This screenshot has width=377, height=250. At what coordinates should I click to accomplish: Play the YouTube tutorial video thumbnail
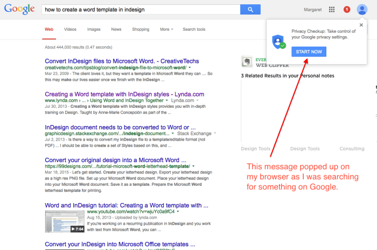click(x=64, y=222)
